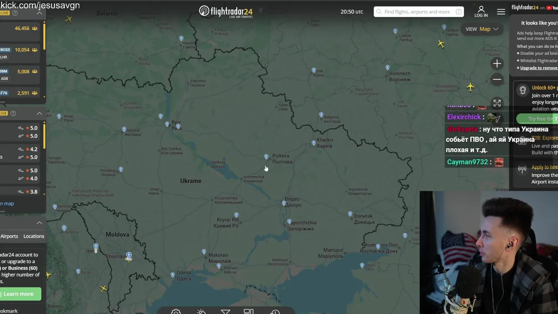
Task: Select Zaporizhzhia airport pin
Action: pyautogui.click(x=289, y=222)
